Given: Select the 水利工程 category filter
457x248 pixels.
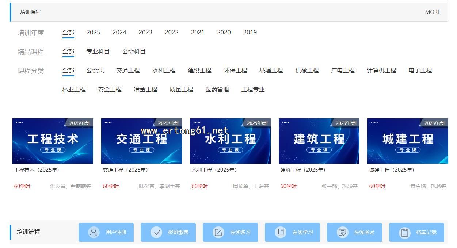Looking at the screenshot, I should click(x=164, y=70).
